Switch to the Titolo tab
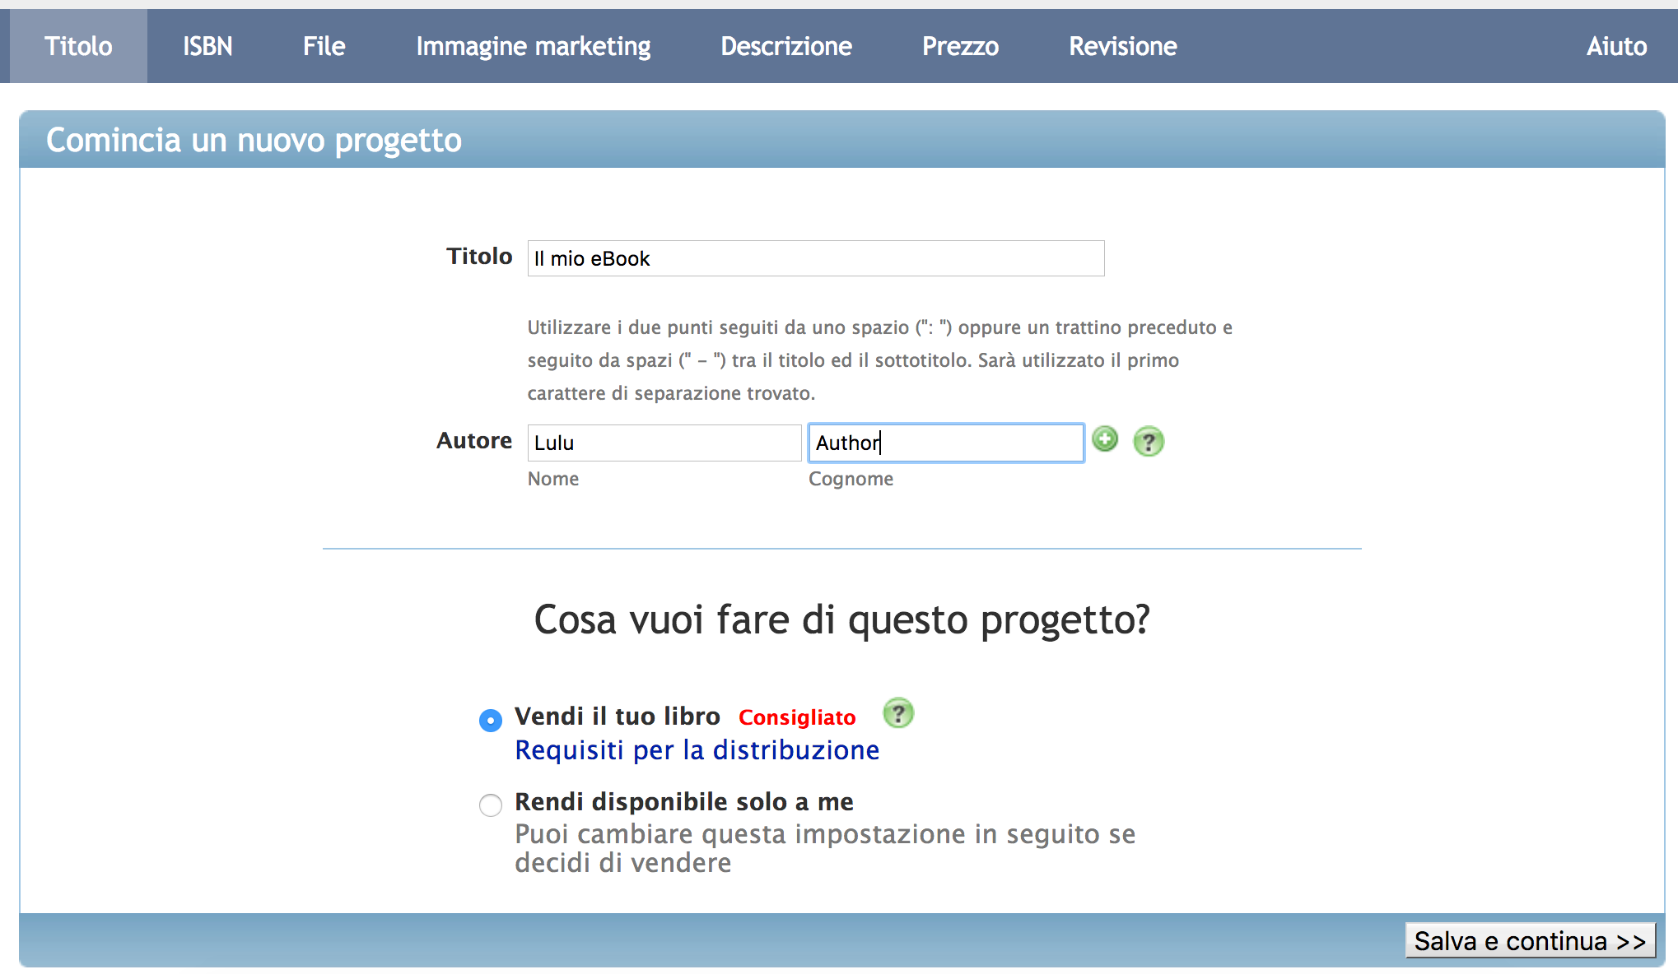 (79, 46)
